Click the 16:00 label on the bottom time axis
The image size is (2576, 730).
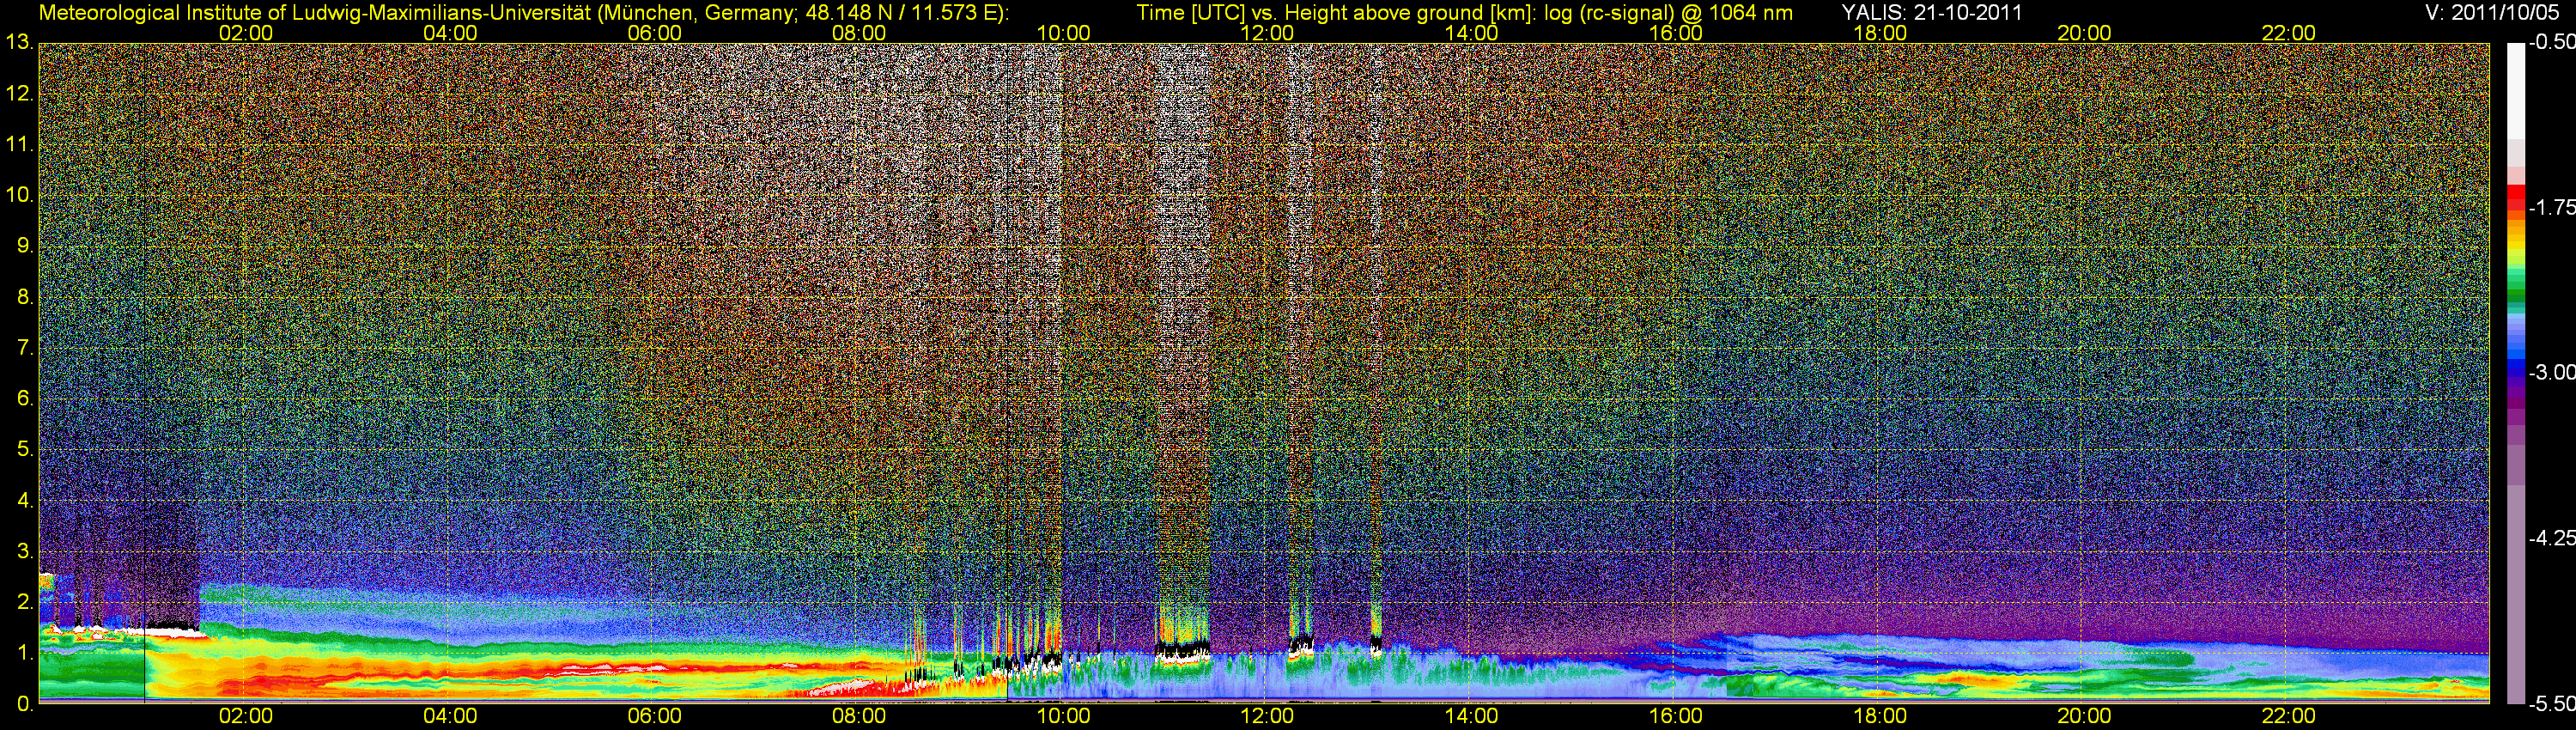coord(1676,716)
